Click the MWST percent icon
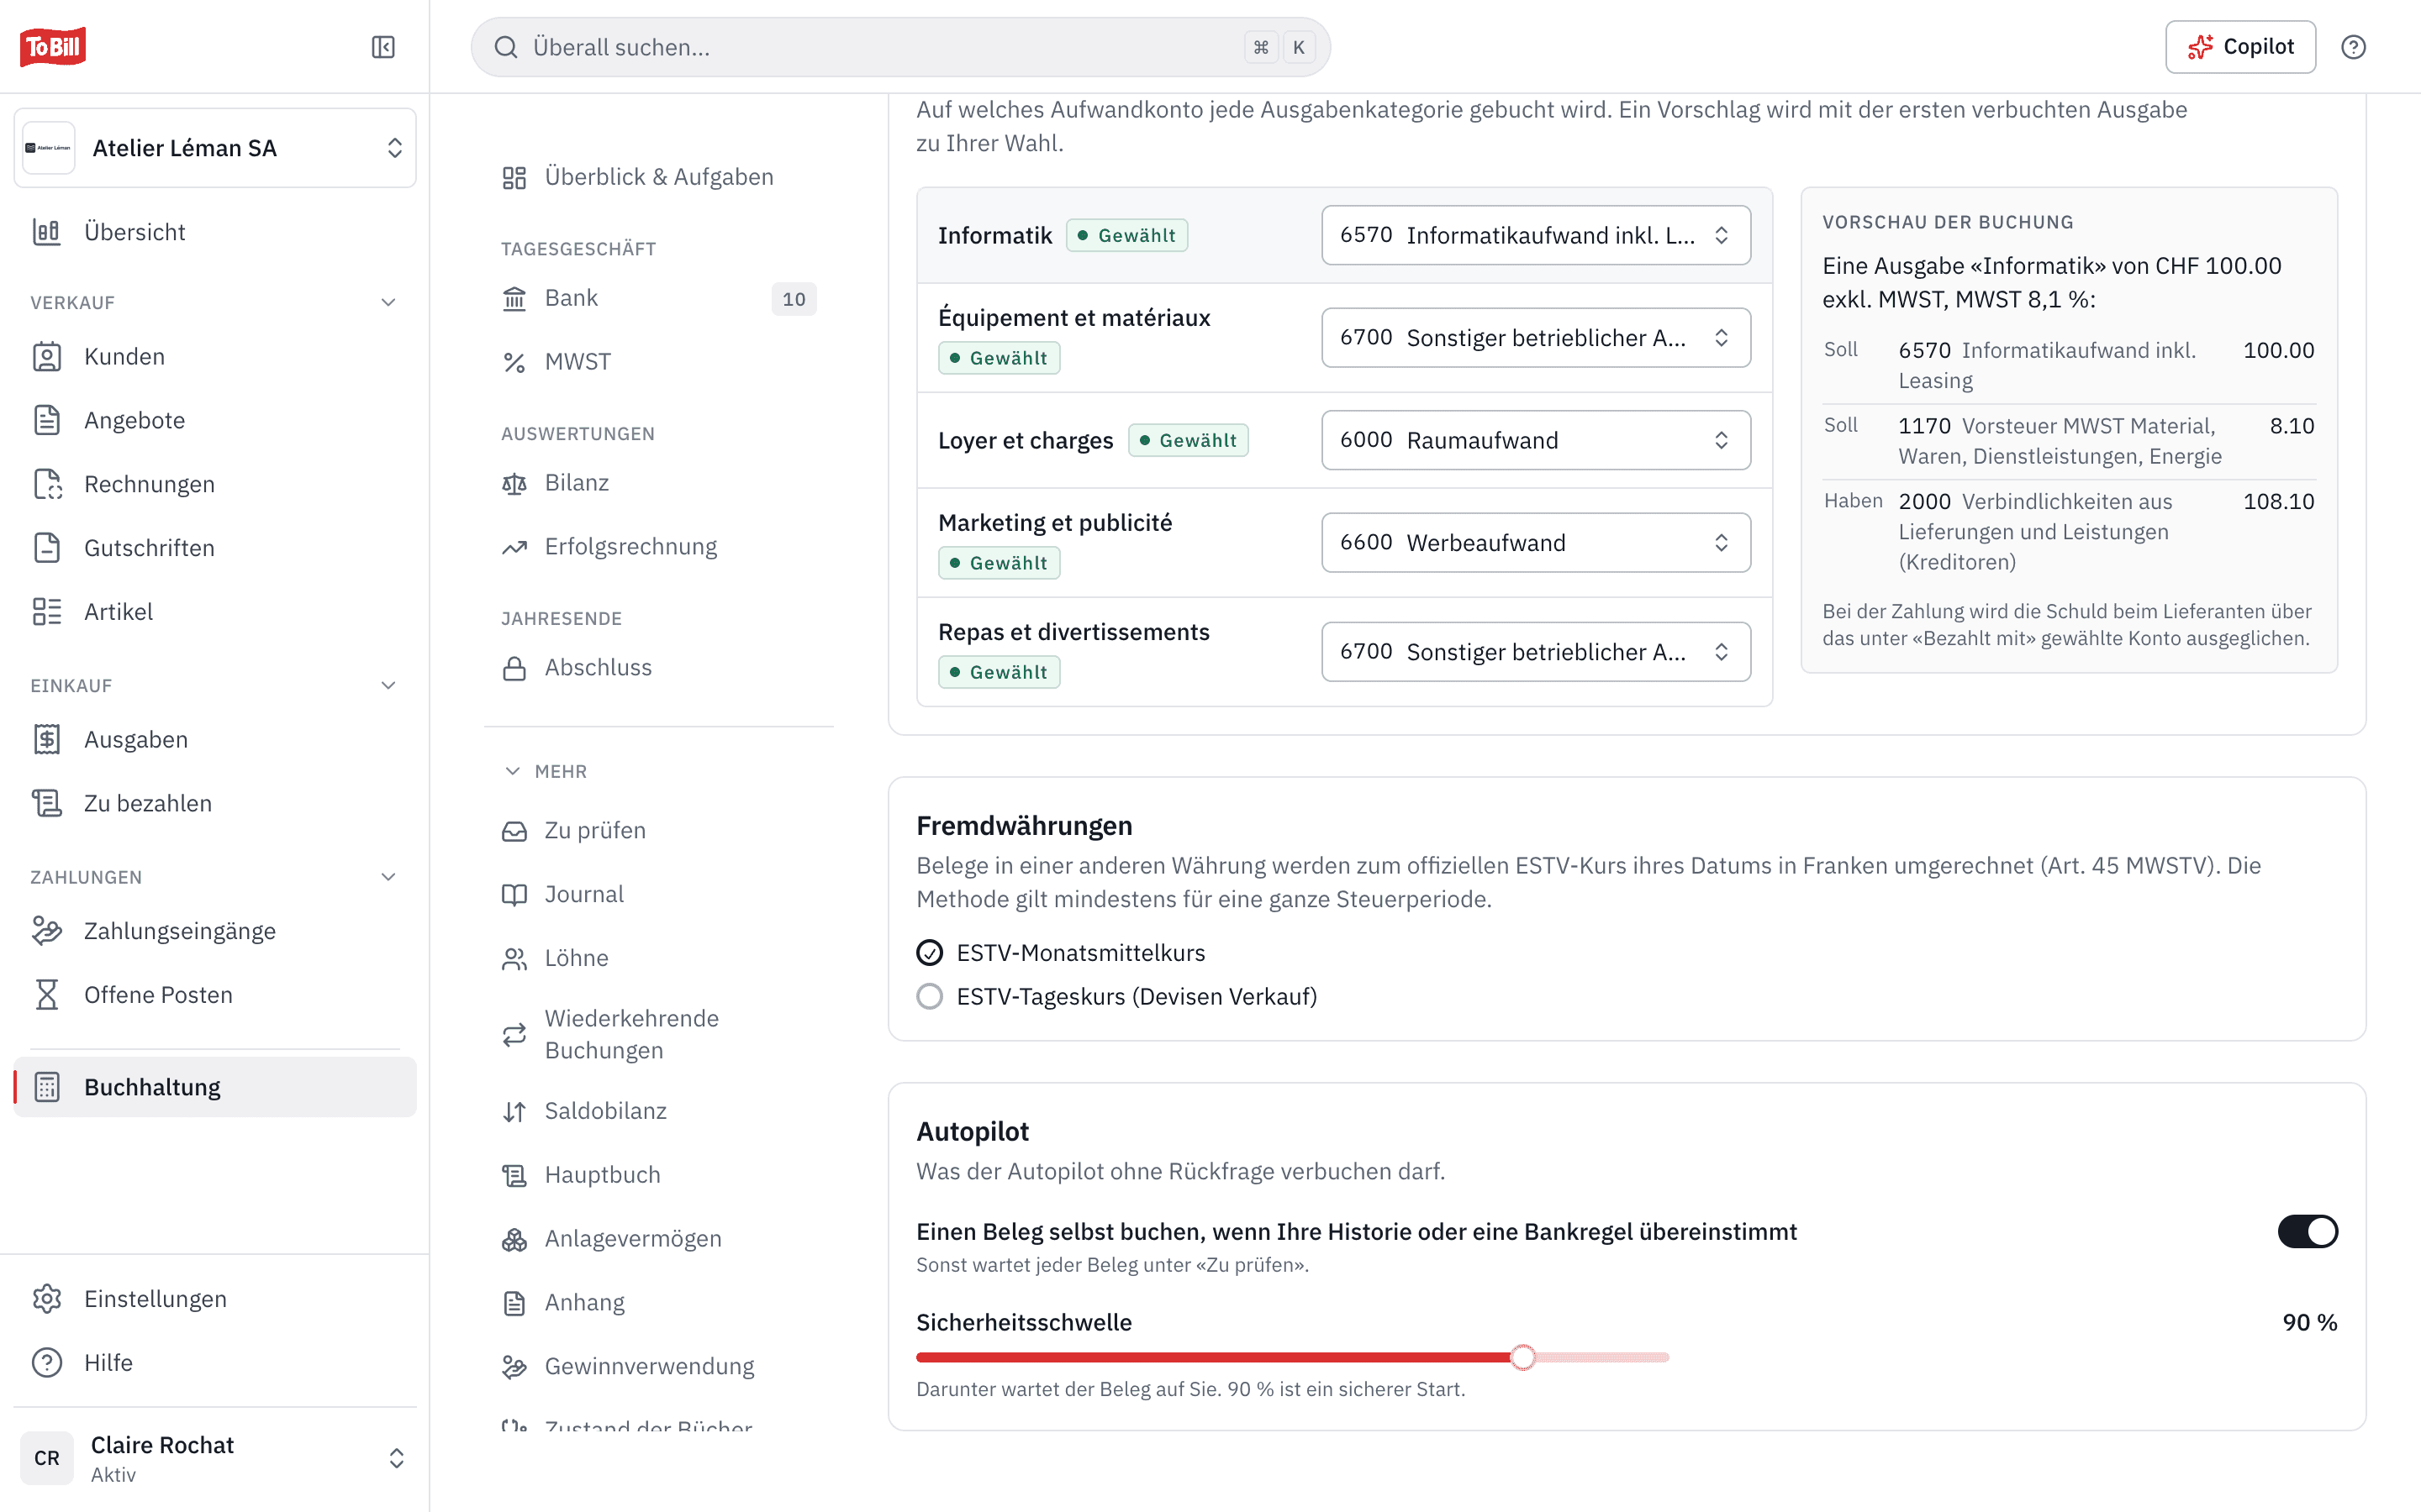 click(514, 362)
